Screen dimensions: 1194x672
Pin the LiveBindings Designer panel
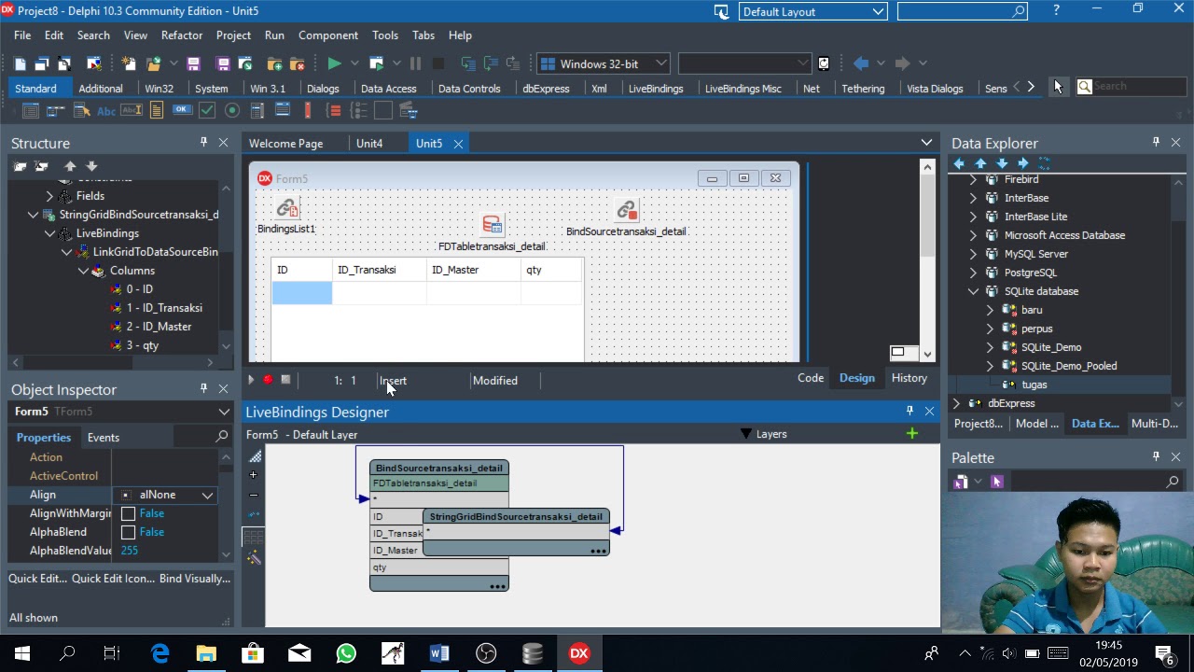[909, 411]
